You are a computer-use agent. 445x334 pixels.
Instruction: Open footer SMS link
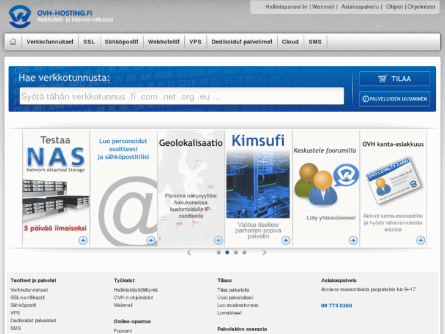pyautogui.click(x=16, y=328)
